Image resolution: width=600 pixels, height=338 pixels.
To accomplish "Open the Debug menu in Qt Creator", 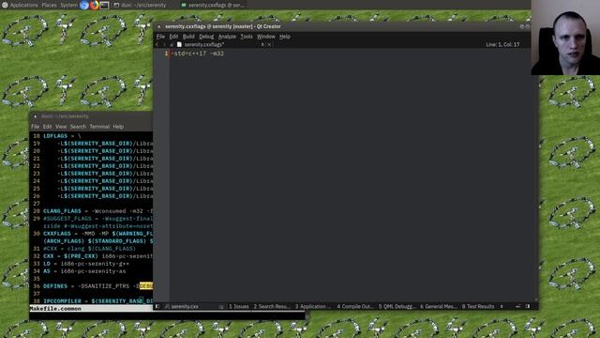I will point(206,37).
